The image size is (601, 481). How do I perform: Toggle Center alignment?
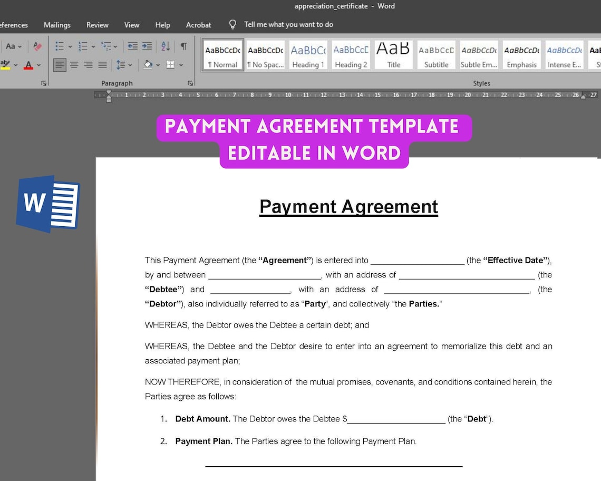tap(73, 64)
